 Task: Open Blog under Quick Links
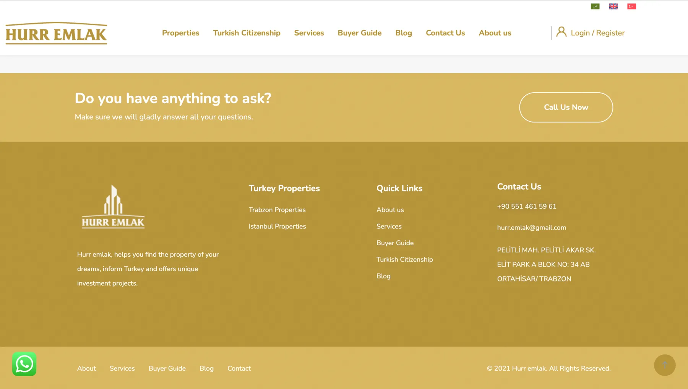pyautogui.click(x=383, y=276)
